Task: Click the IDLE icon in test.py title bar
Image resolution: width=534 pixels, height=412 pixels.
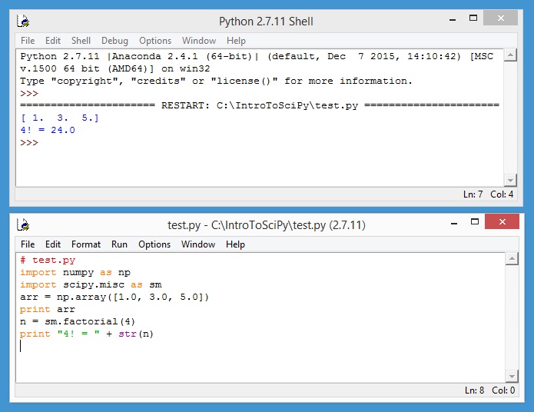Action: click(24, 225)
